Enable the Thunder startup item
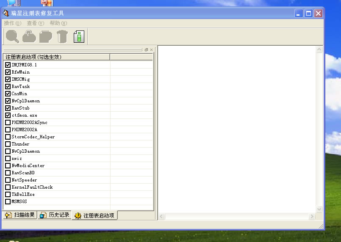 8,144
